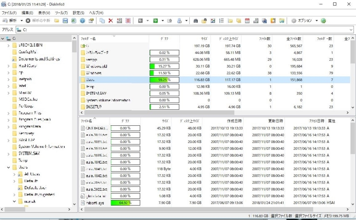The image size is (356, 220).
Task: Click the properties window icon in toolbar
Action: pos(91,21)
